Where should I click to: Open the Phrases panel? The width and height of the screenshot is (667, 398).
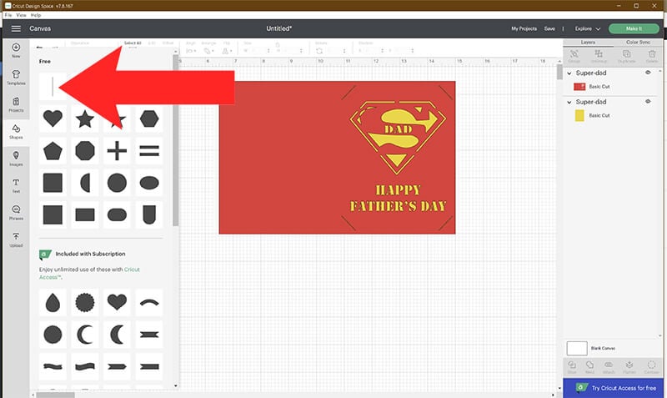click(x=16, y=213)
